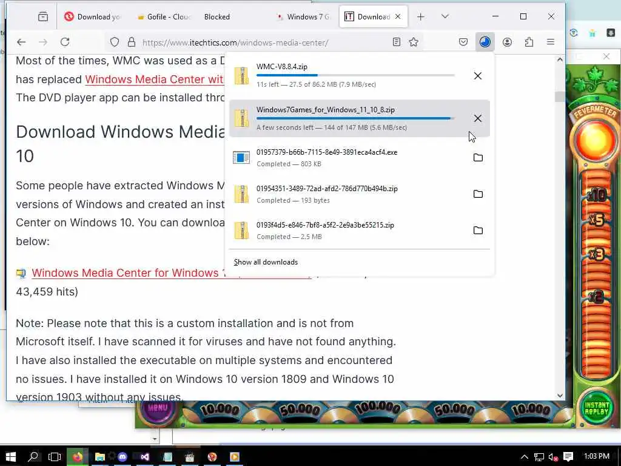
Task: Reload the itechtics page
Action: click(x=65, y=42)
